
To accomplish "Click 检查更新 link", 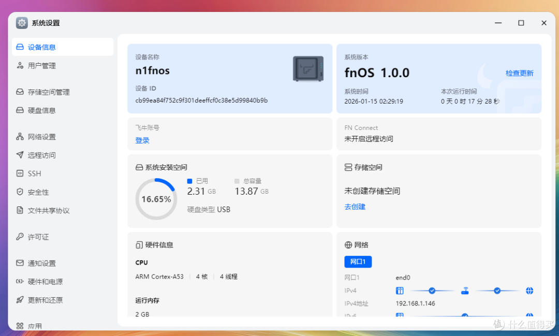I will coord(520,73).
